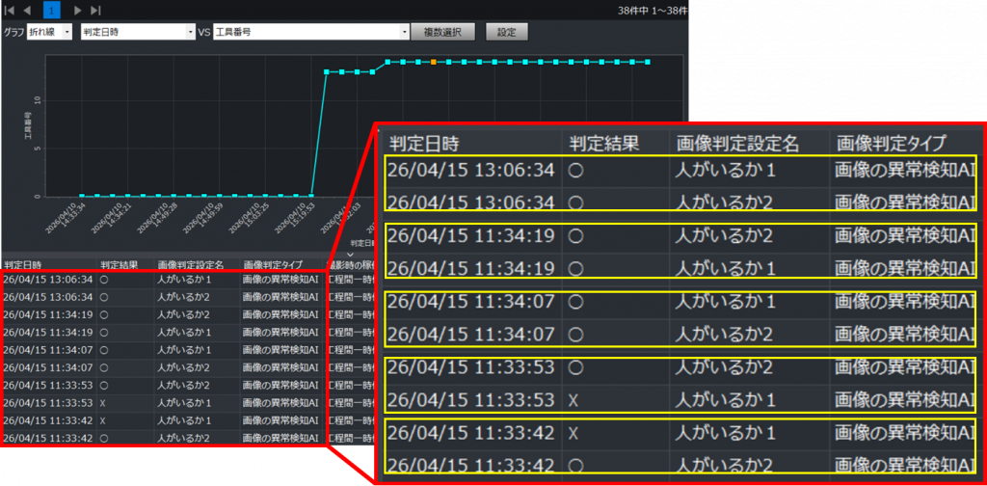Click the orange highlighted data point on the graph
This screenshot has height=486, width=987.
(434, 62)
